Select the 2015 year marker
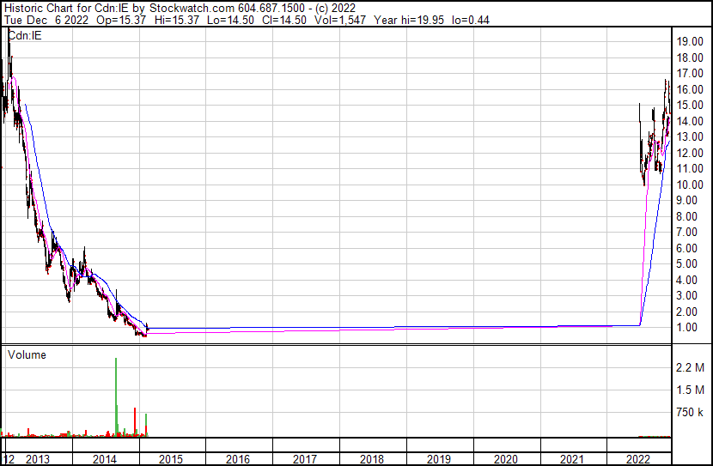Viewport: 713px width, 466px height. [171, 459]
